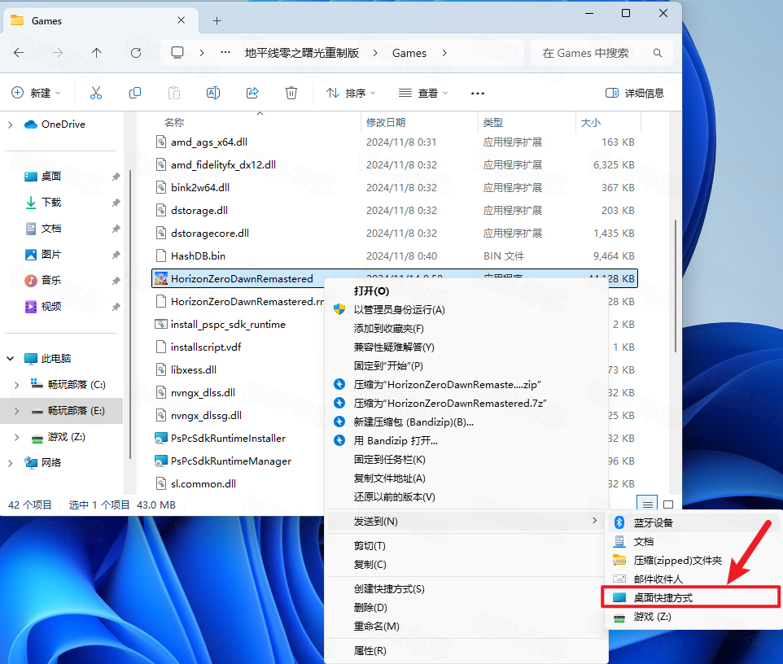Toggle the 详细信息 details pane
This screenshot has height=664, width=783.
click(635, 93)
